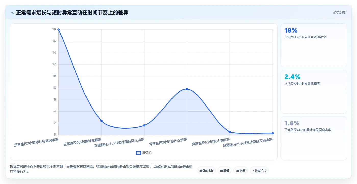Click the 18% data card value

(291, 31)
